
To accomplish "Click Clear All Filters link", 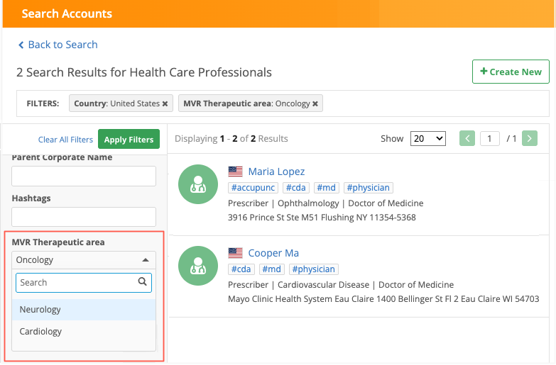I will tap(65, 140).
